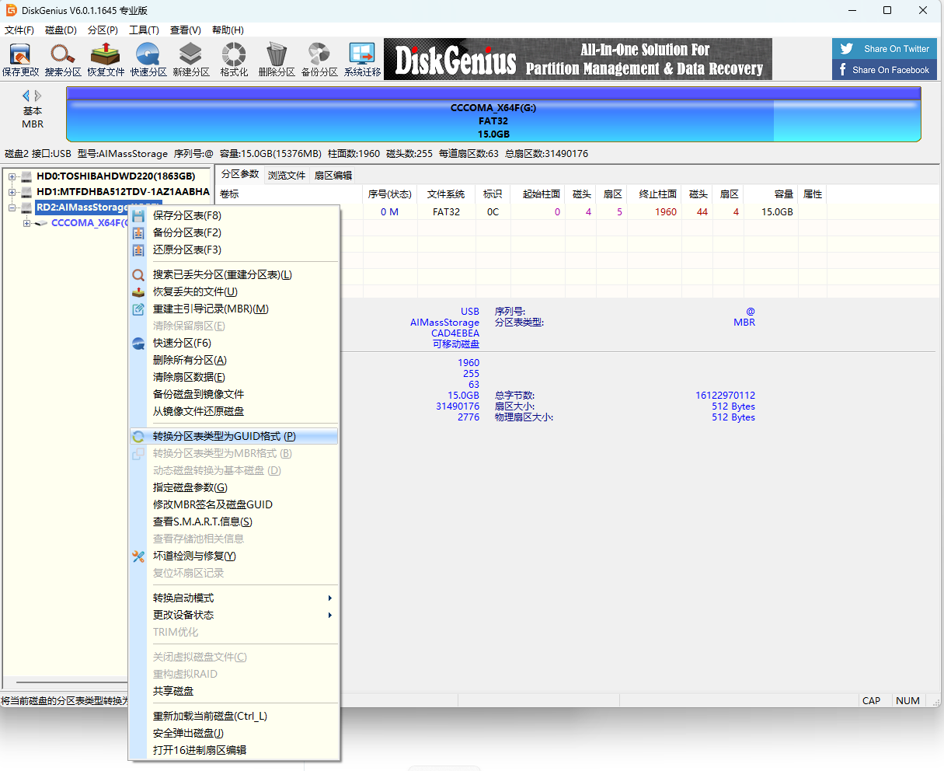
Task: Click the Share On Facebook button
Action: click(x=884, y=70)
